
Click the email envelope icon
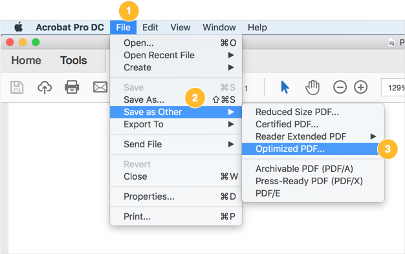point(100,87)
